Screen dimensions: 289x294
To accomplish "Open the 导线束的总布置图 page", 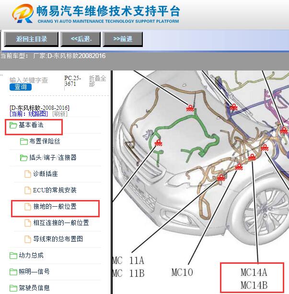I will click(x=58, y=239).
